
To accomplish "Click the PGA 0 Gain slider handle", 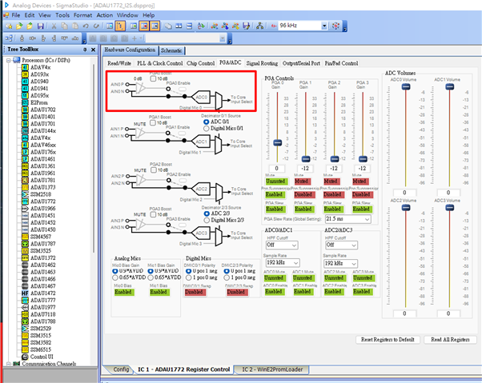I will point(278,142).
